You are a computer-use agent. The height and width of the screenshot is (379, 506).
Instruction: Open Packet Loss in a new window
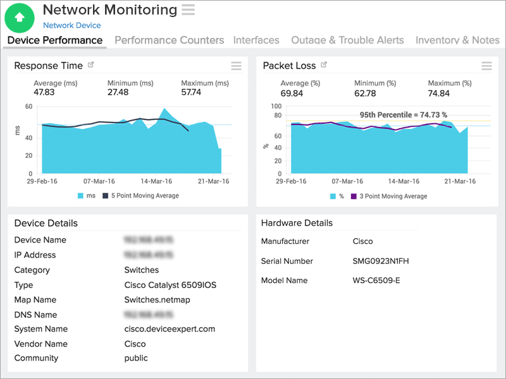click(323, 64)
